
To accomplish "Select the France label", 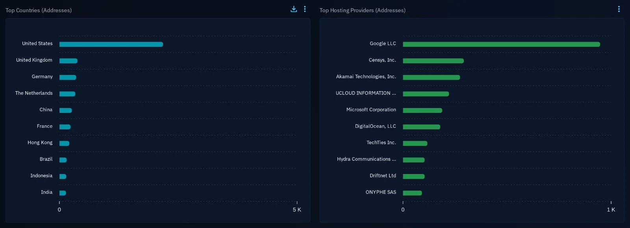I will pyautogui.click(x=44, y=126).
